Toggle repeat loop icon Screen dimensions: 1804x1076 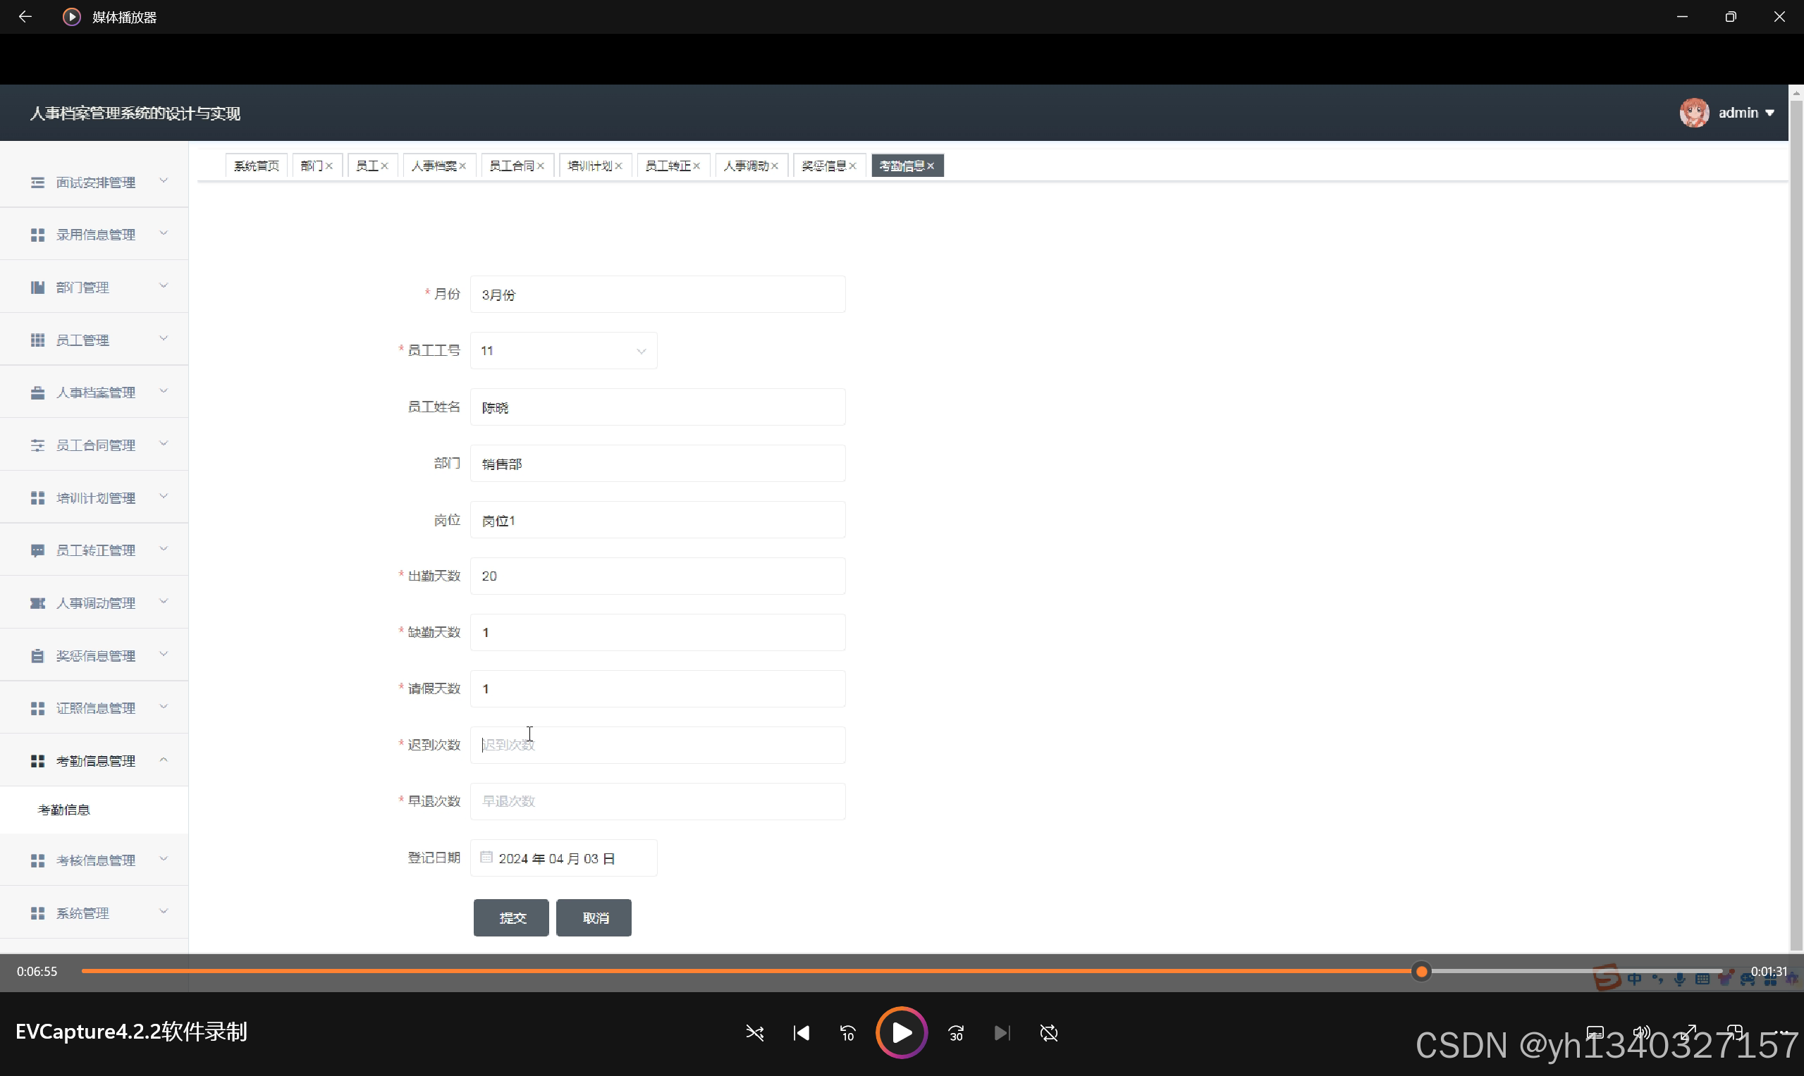(x=1048, y=1032)
